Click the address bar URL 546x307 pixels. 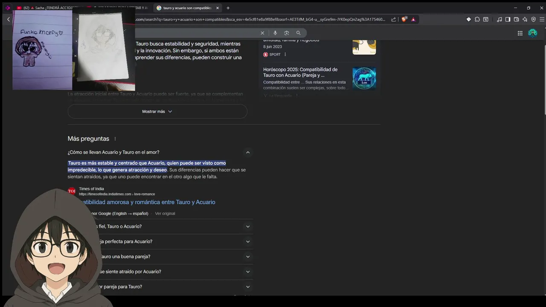pos(261,19)
